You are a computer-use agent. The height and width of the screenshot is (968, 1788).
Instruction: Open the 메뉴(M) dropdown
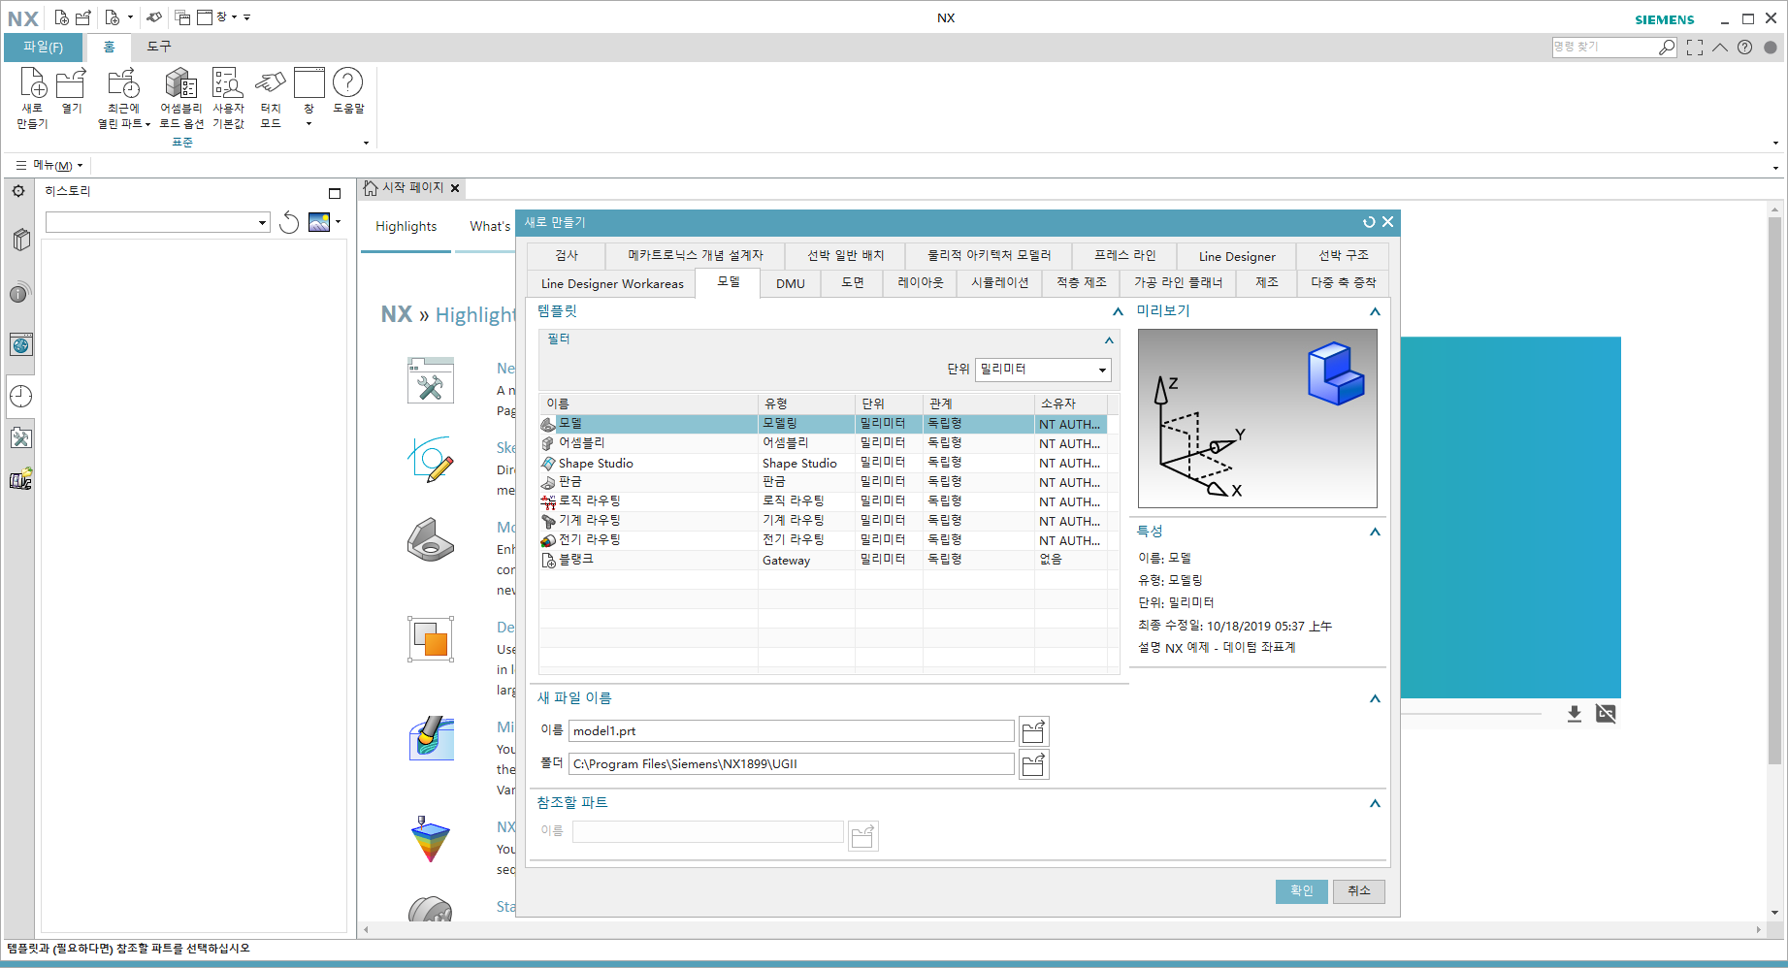point(49,165)
